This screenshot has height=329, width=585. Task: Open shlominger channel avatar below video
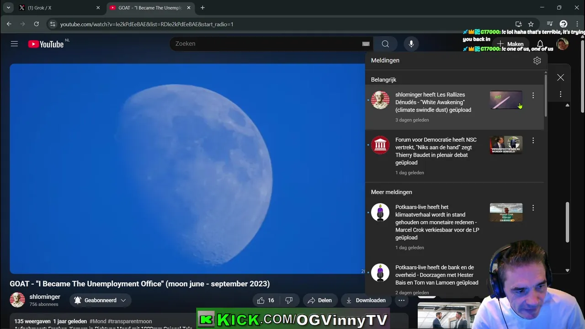coord(17,300)
